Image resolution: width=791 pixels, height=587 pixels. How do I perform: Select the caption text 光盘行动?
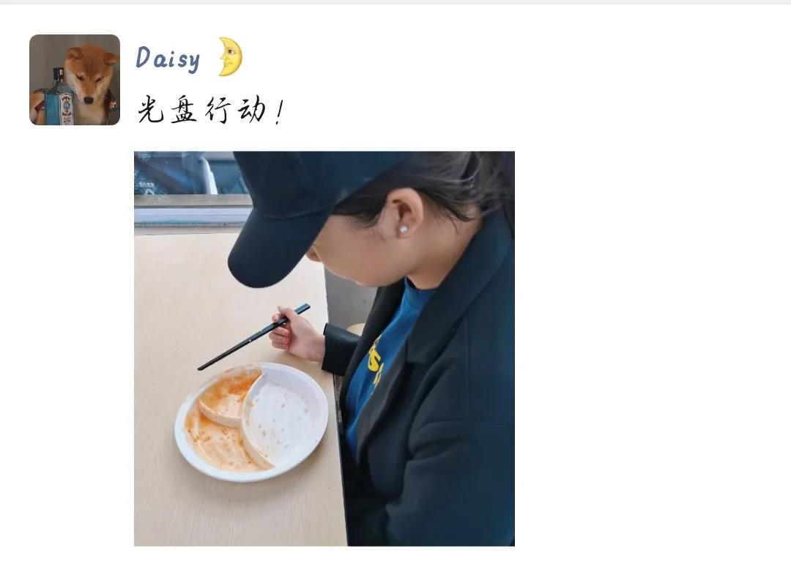point(202,109)
